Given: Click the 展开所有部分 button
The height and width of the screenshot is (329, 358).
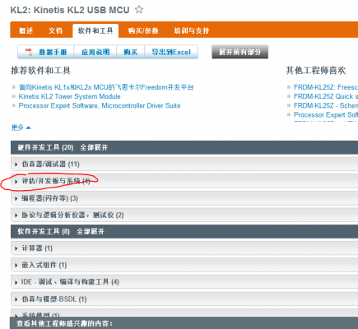Looking at the screenshot, I should [x=240, y=52].
